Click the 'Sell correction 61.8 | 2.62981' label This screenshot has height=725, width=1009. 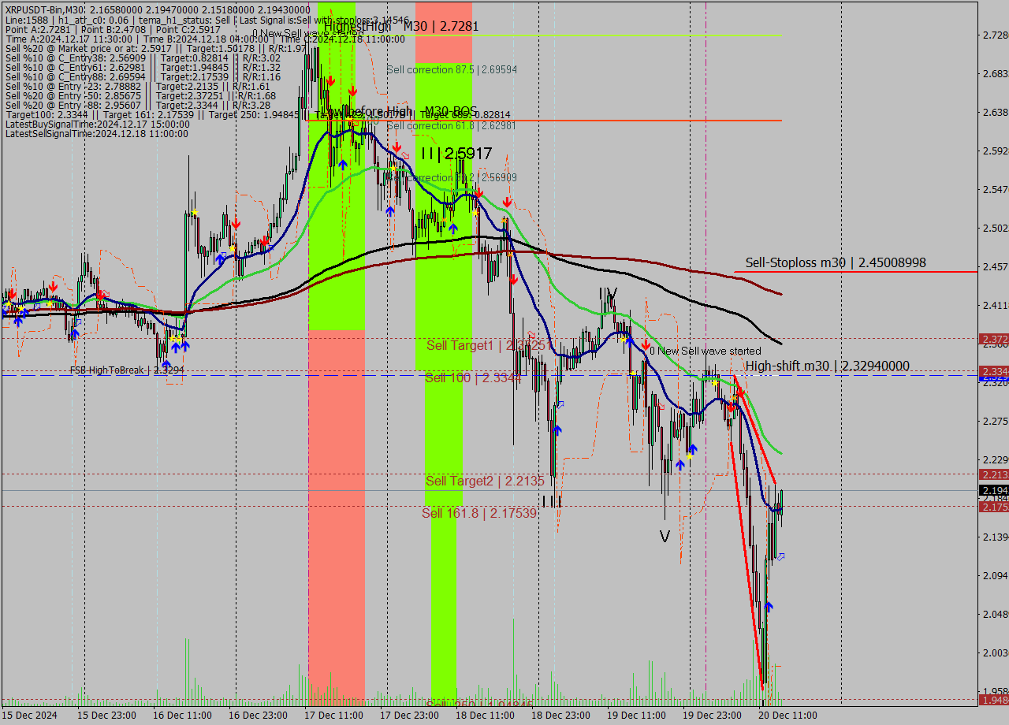(x=452, y=126)
